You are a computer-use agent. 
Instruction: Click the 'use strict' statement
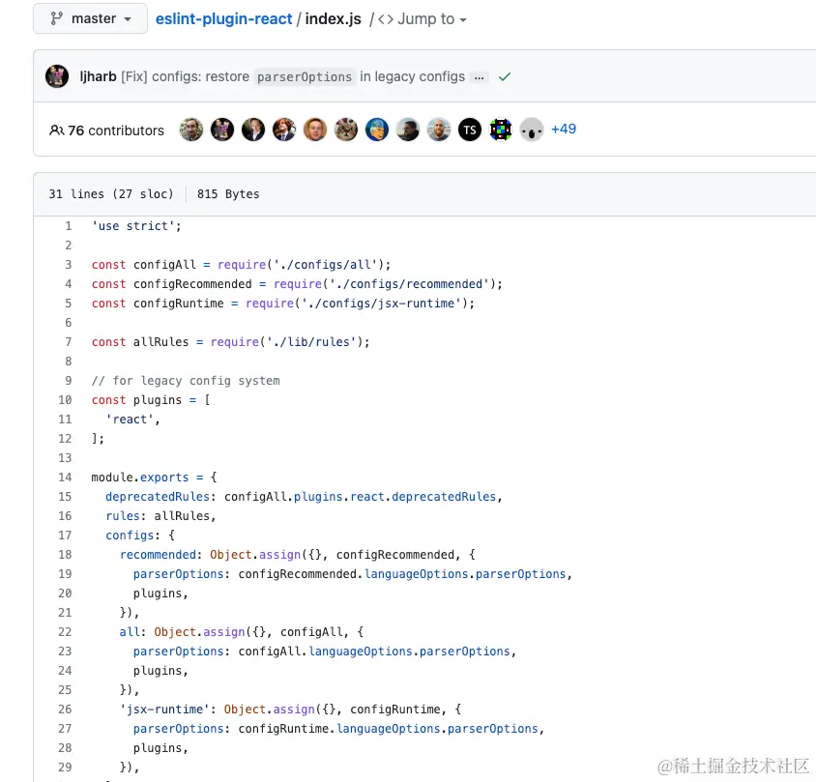(x=137, y=226)
